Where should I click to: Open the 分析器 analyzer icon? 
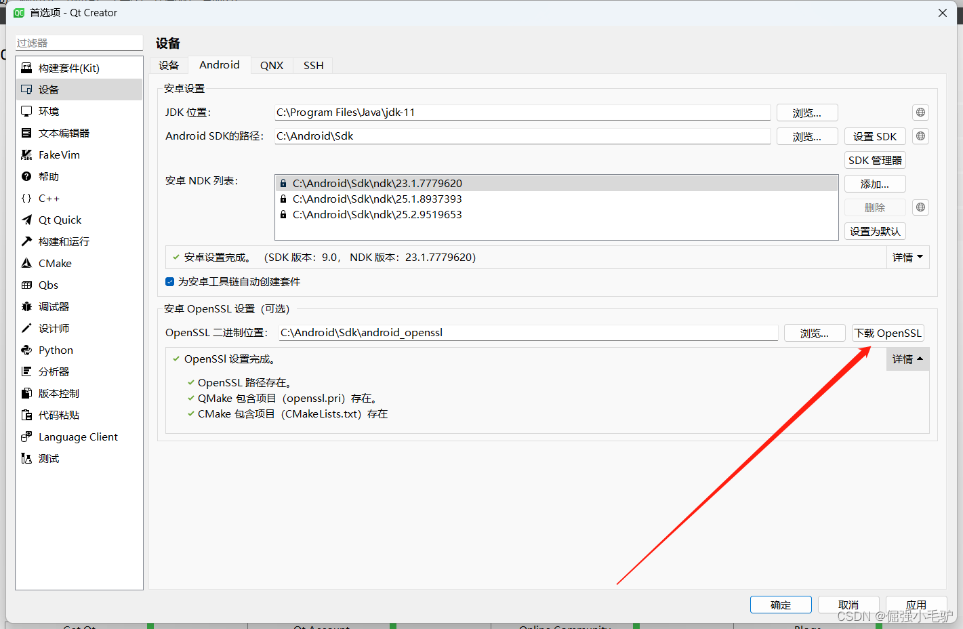[x=26, y=371]
